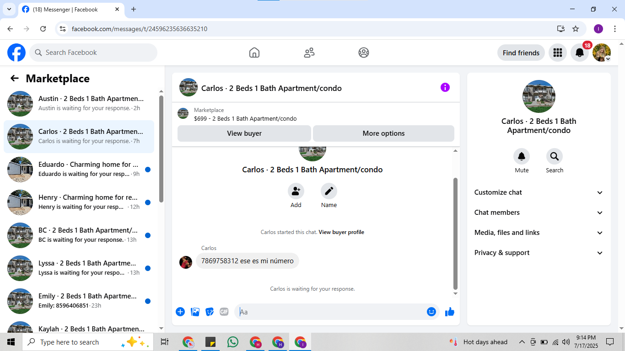Go back with the Marketplace arrow

[15, 79]
